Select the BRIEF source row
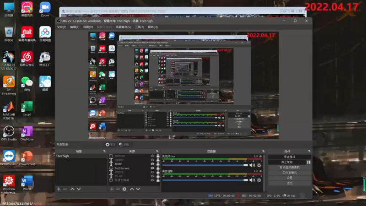Screen dimensions: 366x206 tap(135, 164)
